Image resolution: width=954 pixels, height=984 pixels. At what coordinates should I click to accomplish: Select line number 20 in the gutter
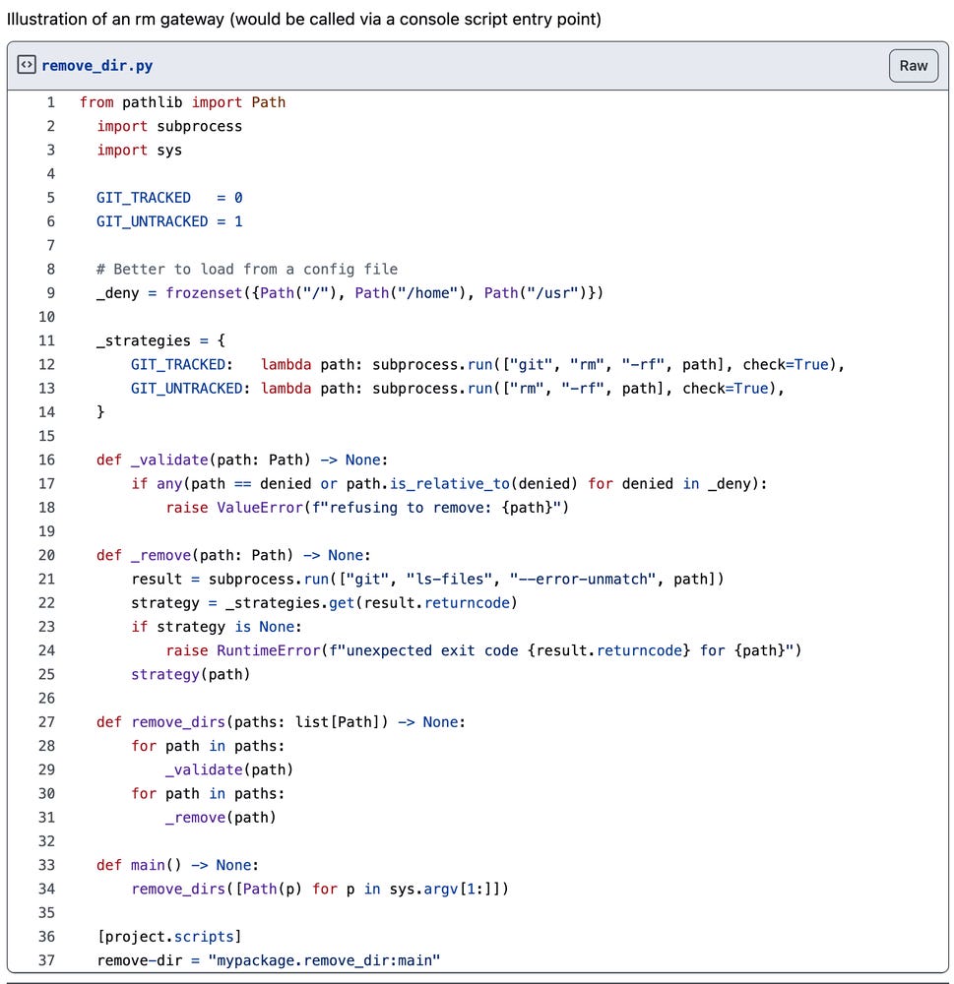46,555
